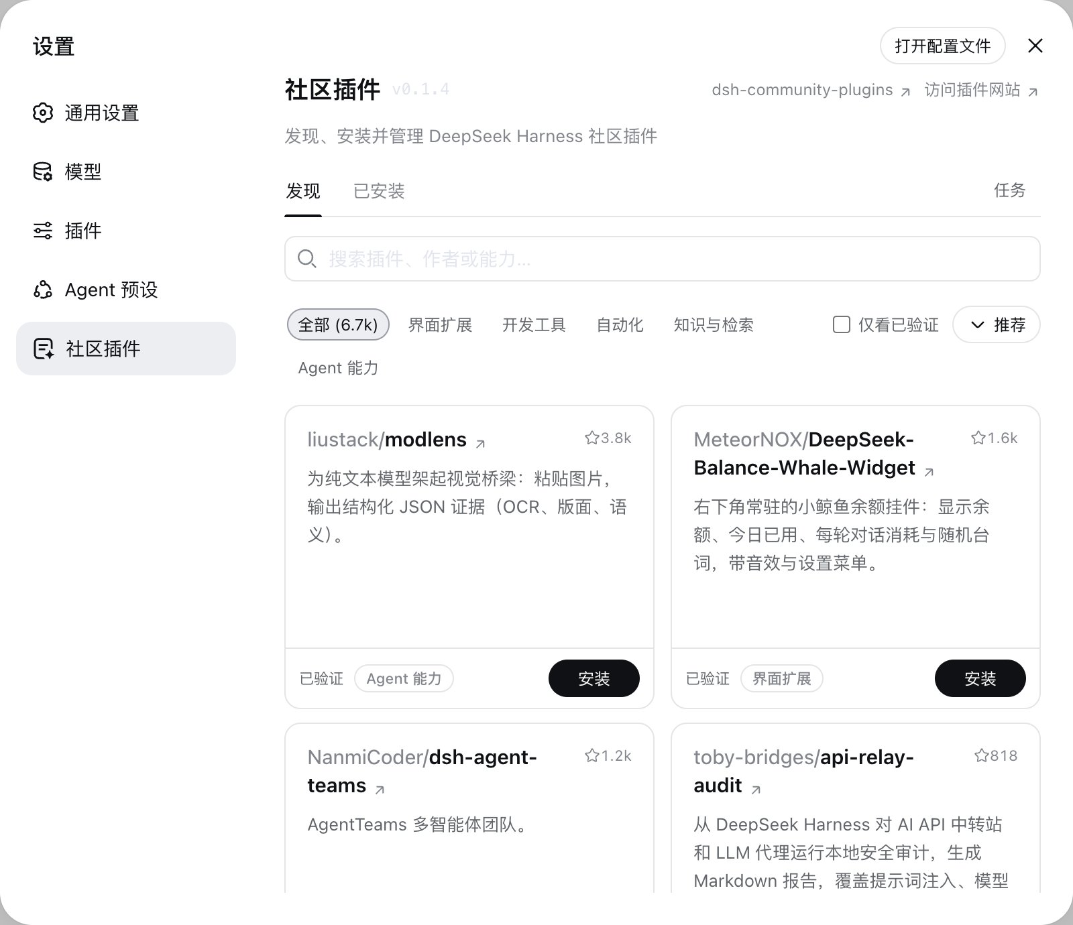Click external arrow after dsh-agent-teams title
The height and width of the screenshot is (925, 1073).
click(380, 790)
